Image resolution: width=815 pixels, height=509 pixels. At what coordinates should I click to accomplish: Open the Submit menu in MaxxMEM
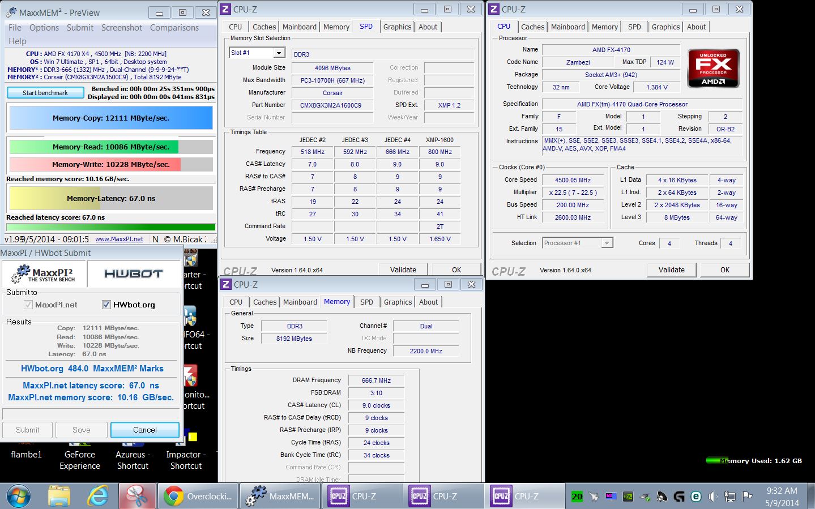80,28
